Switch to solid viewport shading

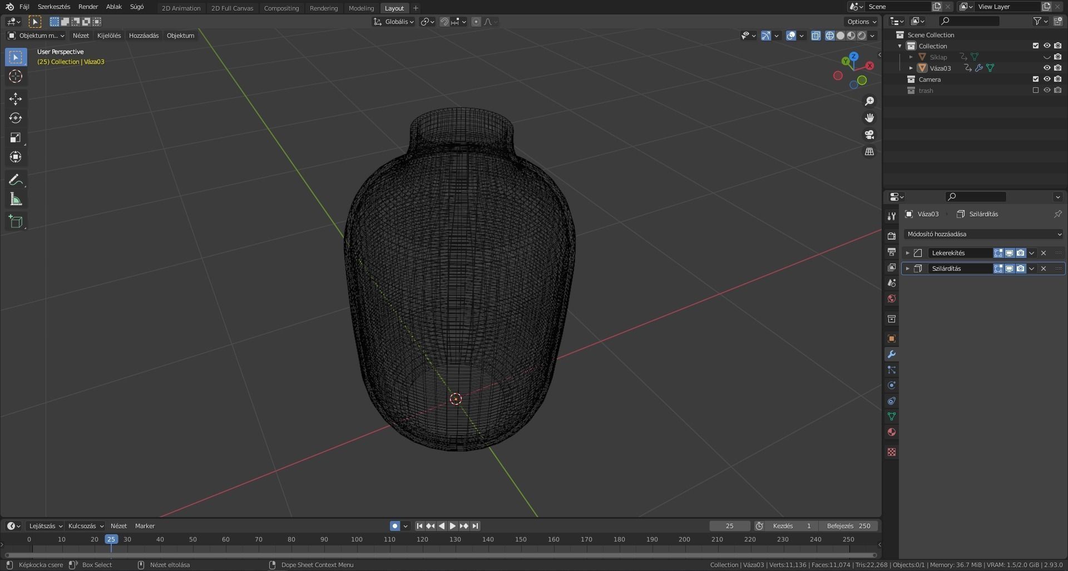[840, 36]
